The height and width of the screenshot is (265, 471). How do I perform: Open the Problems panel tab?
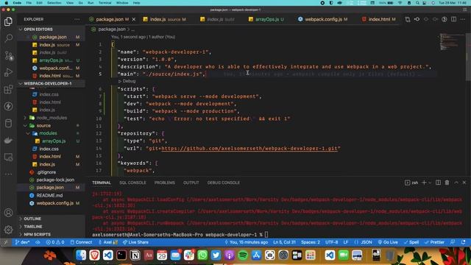164,183
